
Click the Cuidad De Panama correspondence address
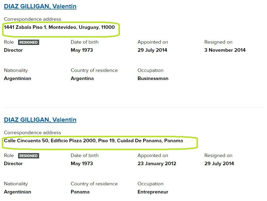93,141
